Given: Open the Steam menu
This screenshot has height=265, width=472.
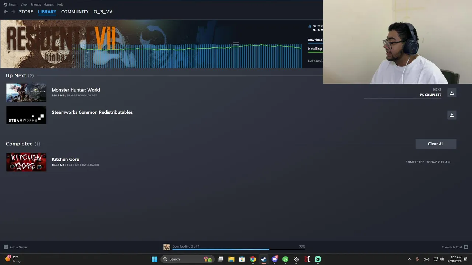Looking at the screenshot, I should [11, 4].
